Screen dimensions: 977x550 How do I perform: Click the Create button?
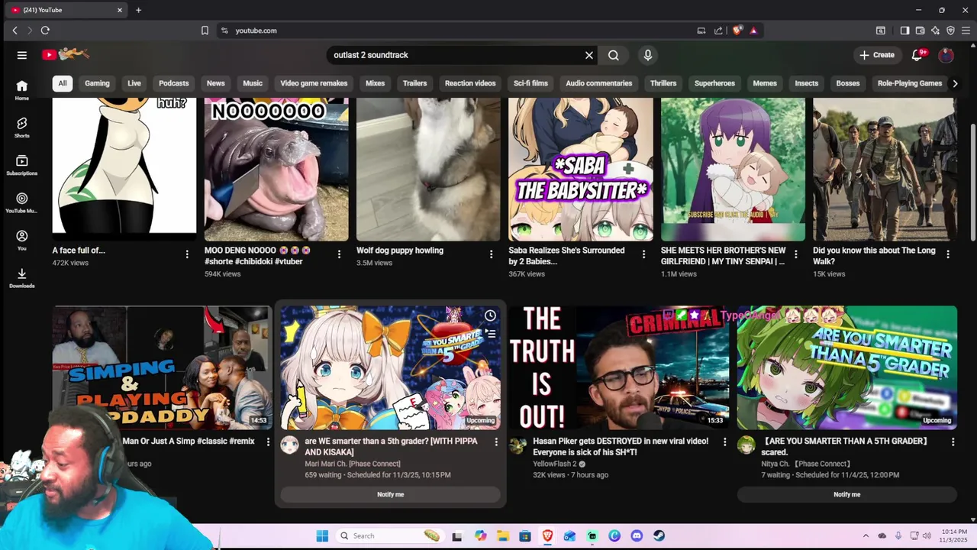pos(876,55)
